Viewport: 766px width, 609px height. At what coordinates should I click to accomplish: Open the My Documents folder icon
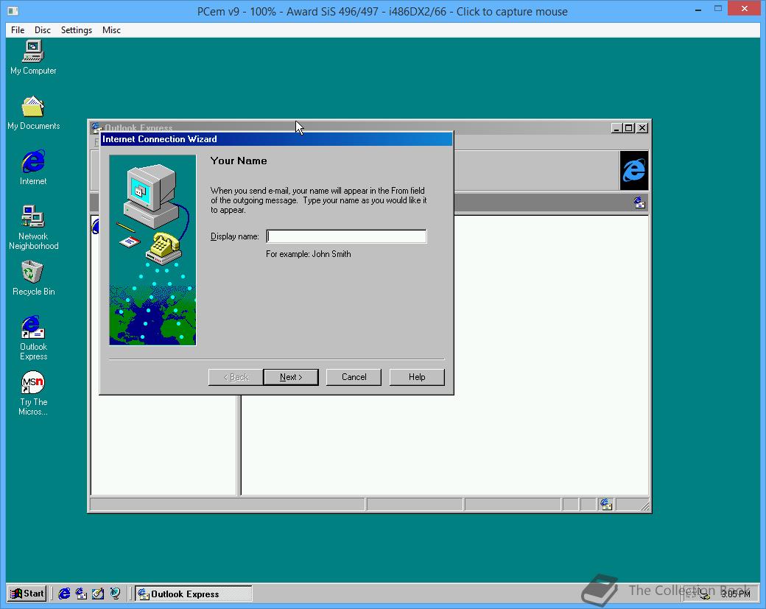point(32,113)
